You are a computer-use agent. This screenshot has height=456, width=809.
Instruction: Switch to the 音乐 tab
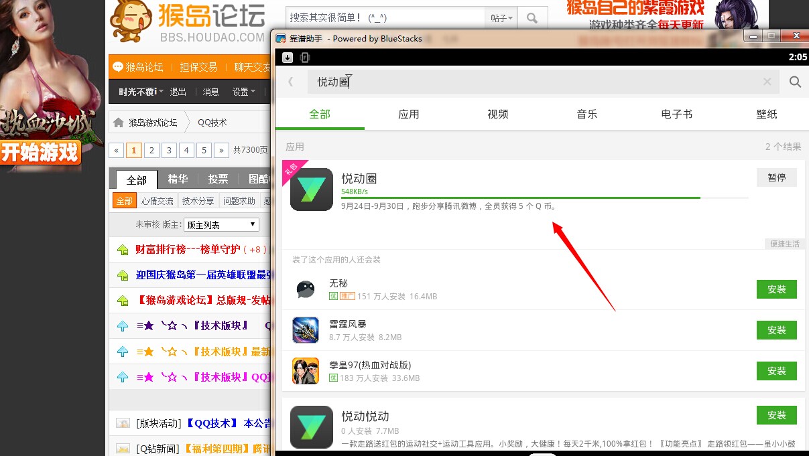(587, 114)
